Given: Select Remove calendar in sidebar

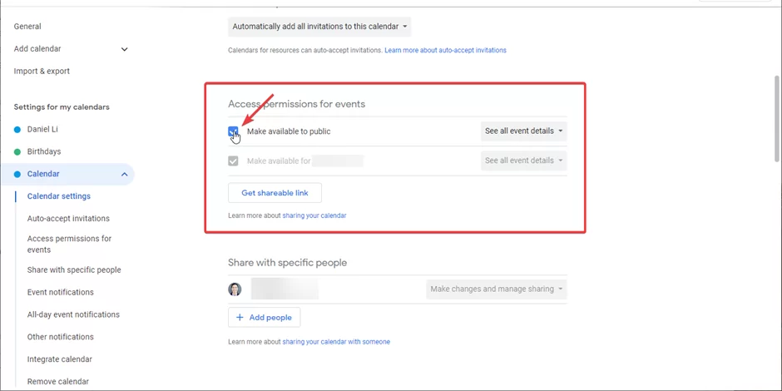Looking at the screenshot, I should tap(58, 382).
